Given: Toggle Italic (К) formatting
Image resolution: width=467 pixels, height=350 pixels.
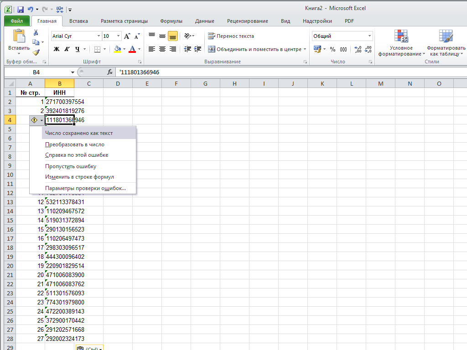Looking at the screenshot, I should tap(67, 49).
